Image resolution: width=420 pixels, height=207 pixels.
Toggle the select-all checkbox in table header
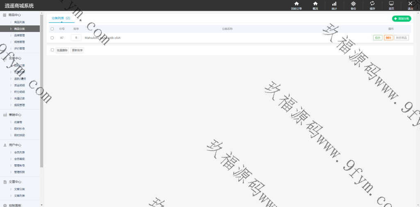(52, 29)
